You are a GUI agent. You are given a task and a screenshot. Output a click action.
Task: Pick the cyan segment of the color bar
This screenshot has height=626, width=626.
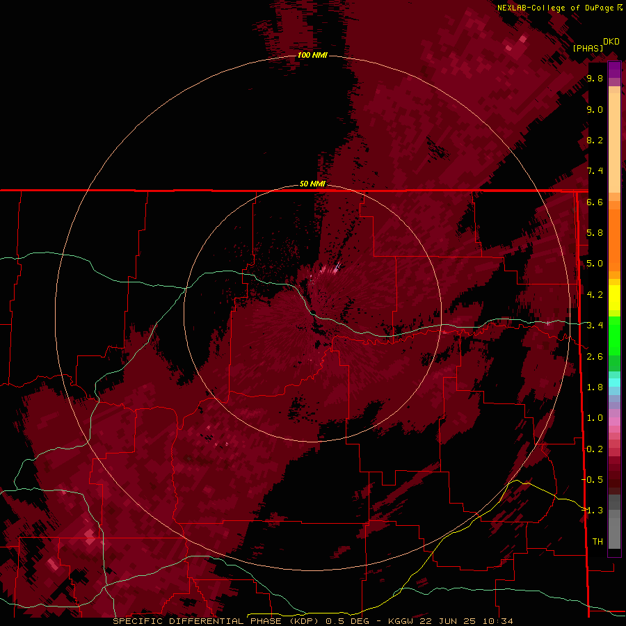point(614,383)
